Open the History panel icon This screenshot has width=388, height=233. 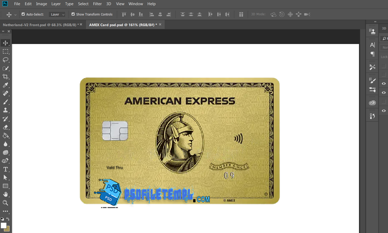click(372, 116)
